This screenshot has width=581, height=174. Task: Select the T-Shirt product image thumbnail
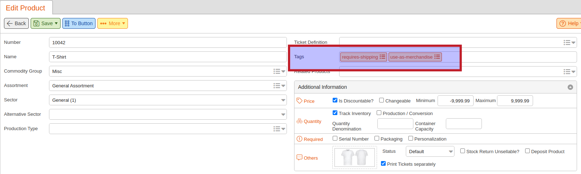[355, 157]
